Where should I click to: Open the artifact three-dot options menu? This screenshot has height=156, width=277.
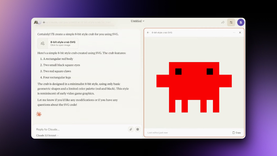tap(234, 33)
